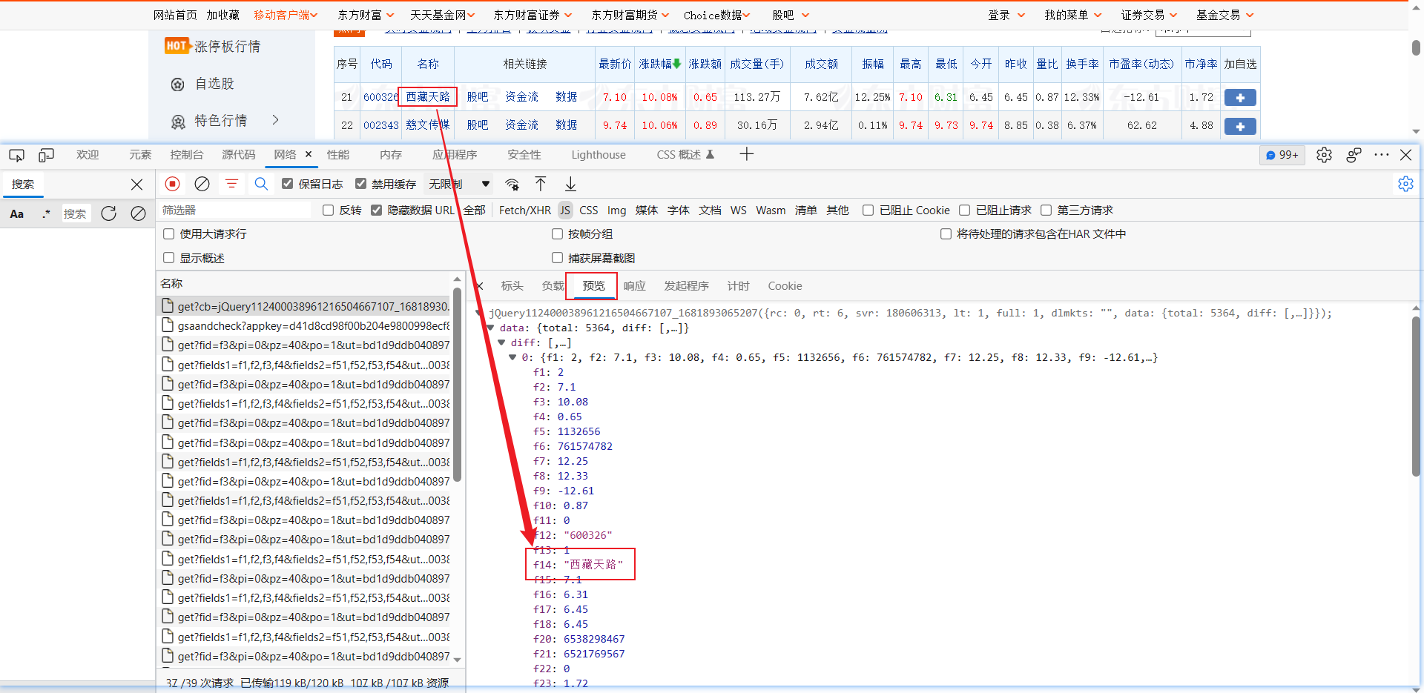Collapse the diff array node
The width and height of the screenshot is (1424, 693).
tap(501, 342)
